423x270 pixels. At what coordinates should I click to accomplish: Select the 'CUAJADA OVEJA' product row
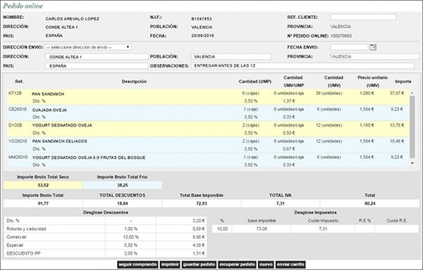208,113
